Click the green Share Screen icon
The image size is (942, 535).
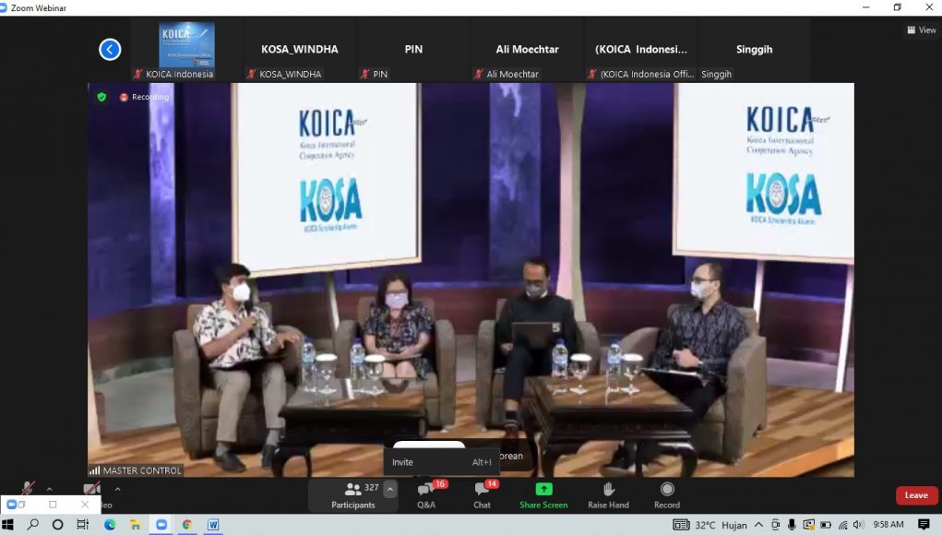coord(543,490)
